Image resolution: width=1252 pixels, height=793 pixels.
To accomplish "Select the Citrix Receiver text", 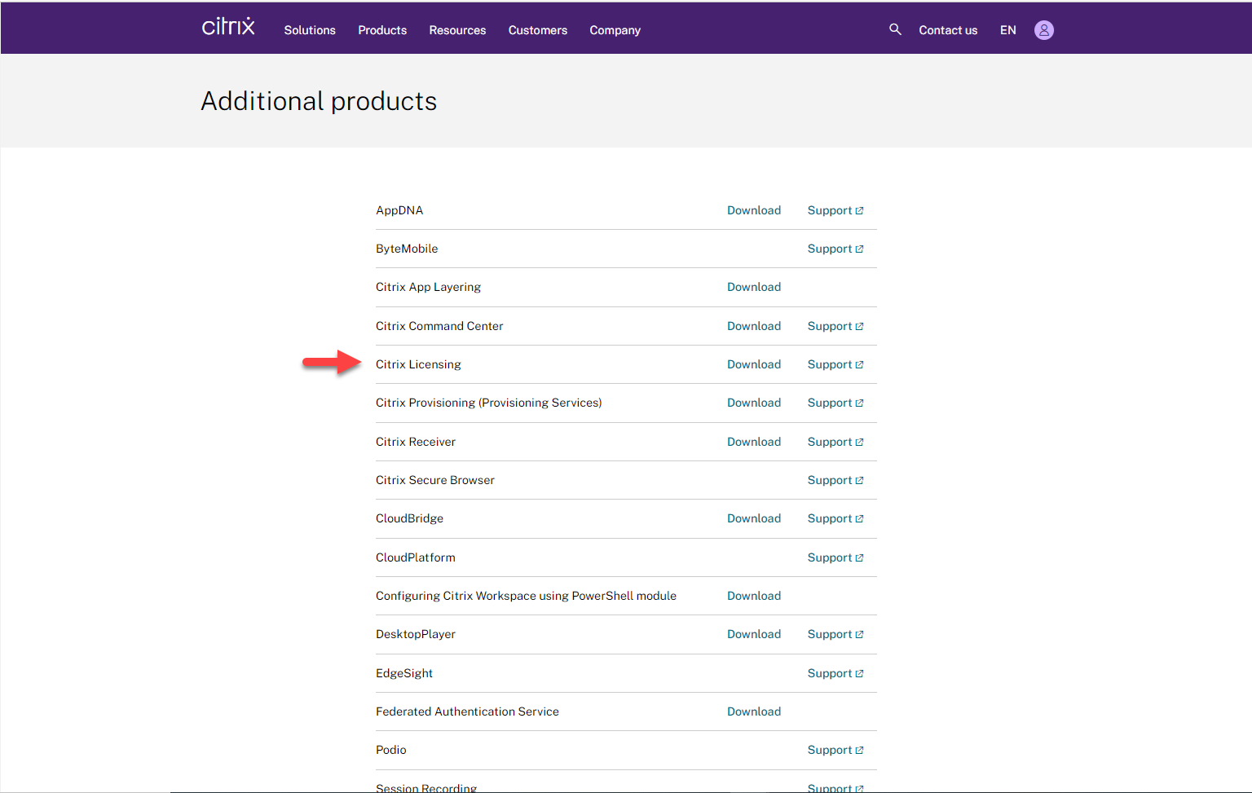I will [416, 442].
